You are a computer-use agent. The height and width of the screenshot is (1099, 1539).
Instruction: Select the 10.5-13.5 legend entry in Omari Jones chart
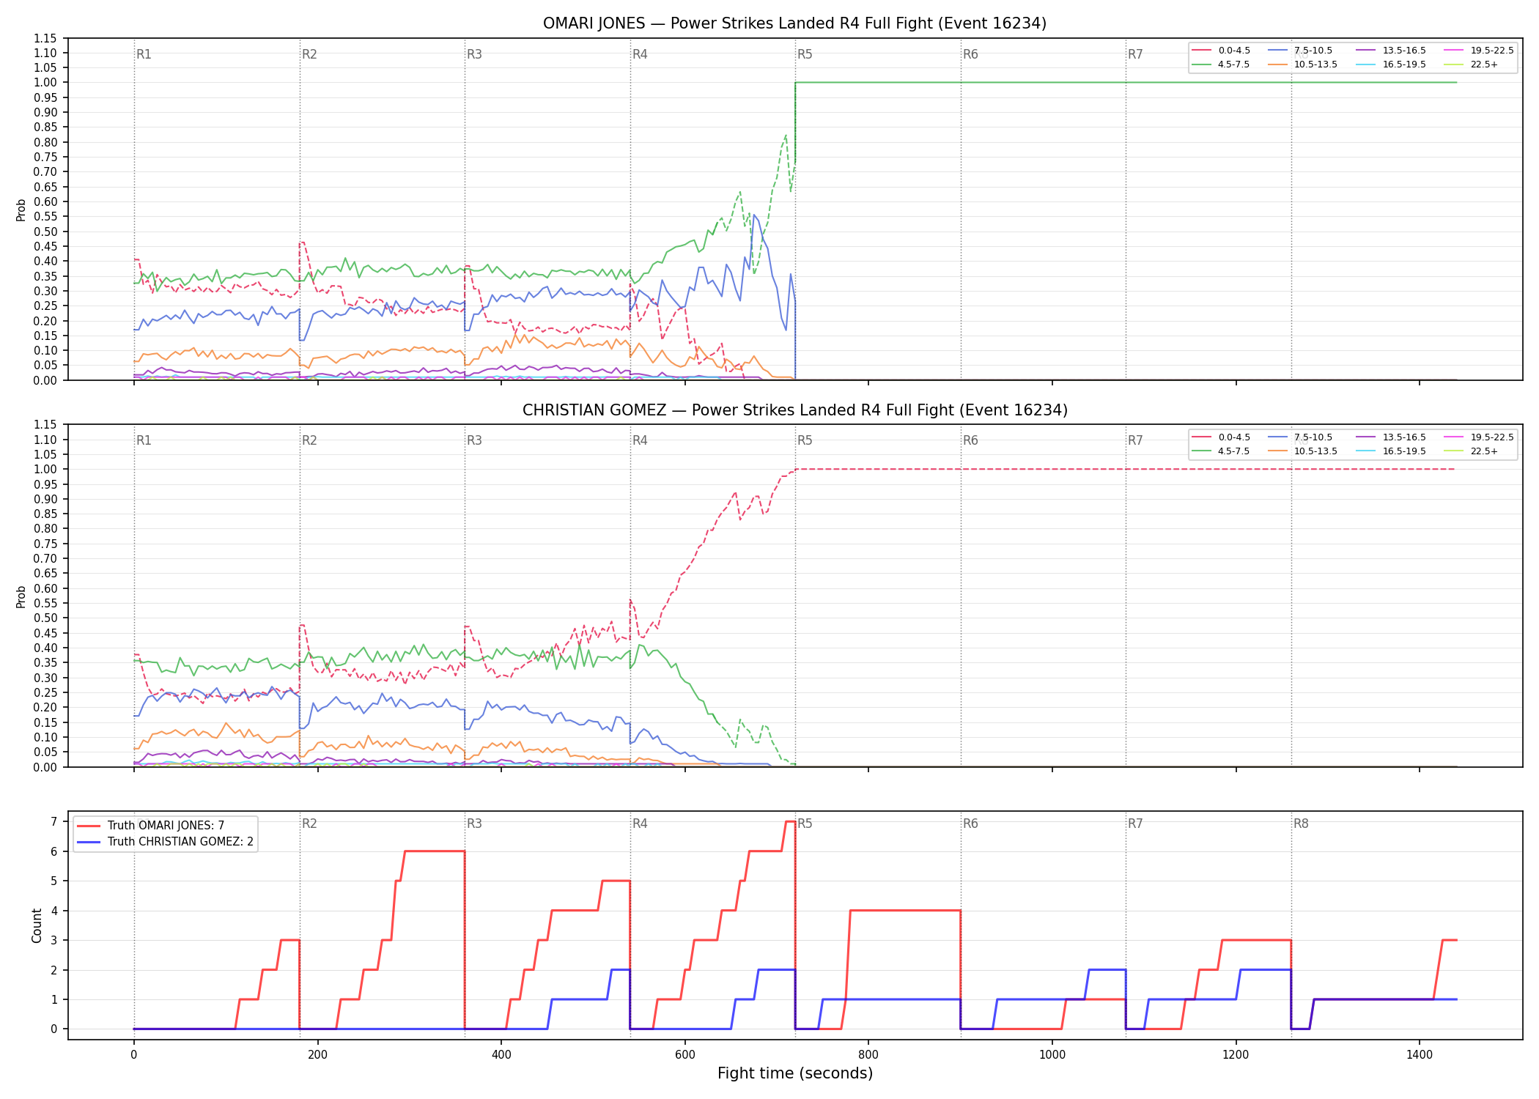[x=1303, y=64]
